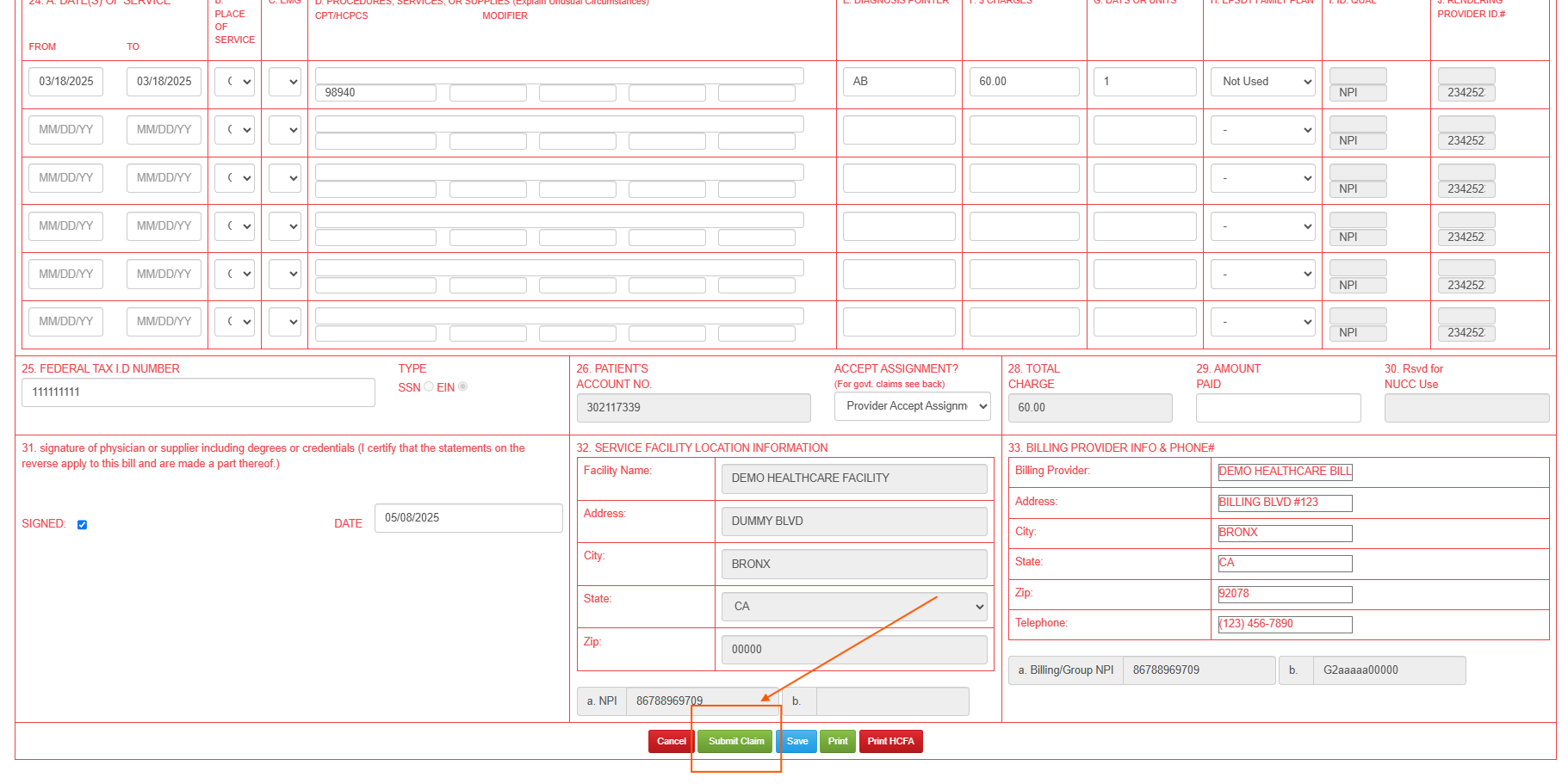1568x784 pixels.
Task: Click signature date field 05/08/2025
Action: coord(468,518)
